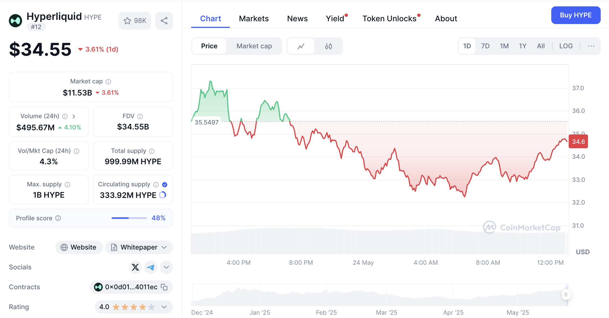609x318 pixels.
Task: Click Market cap info icon
Action: [x=109, y=82]
